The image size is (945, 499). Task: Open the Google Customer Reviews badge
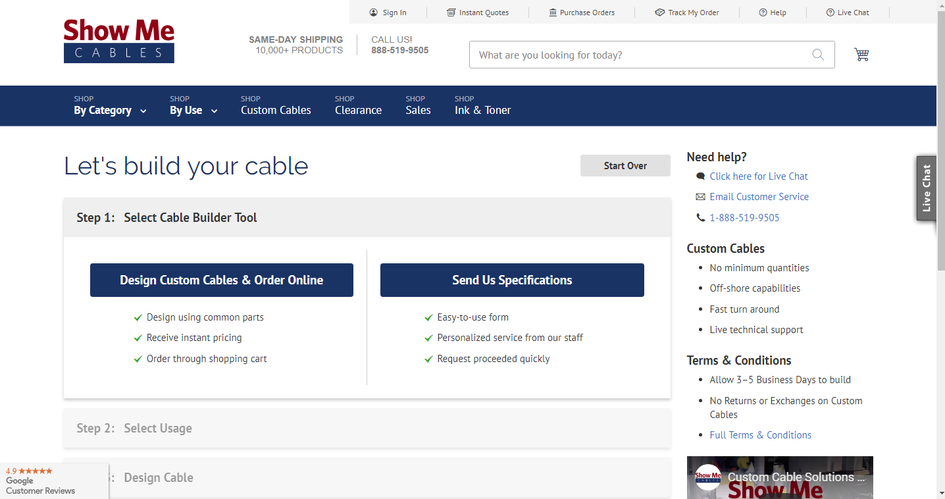[x=54, y=481]
